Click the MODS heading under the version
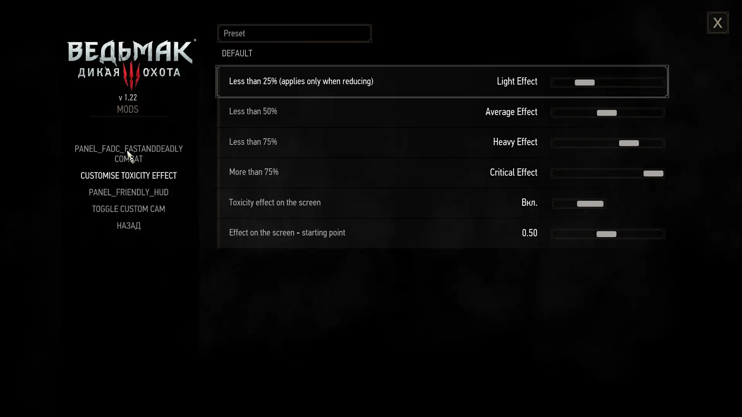The image size is (742, 417). [128, 109]
